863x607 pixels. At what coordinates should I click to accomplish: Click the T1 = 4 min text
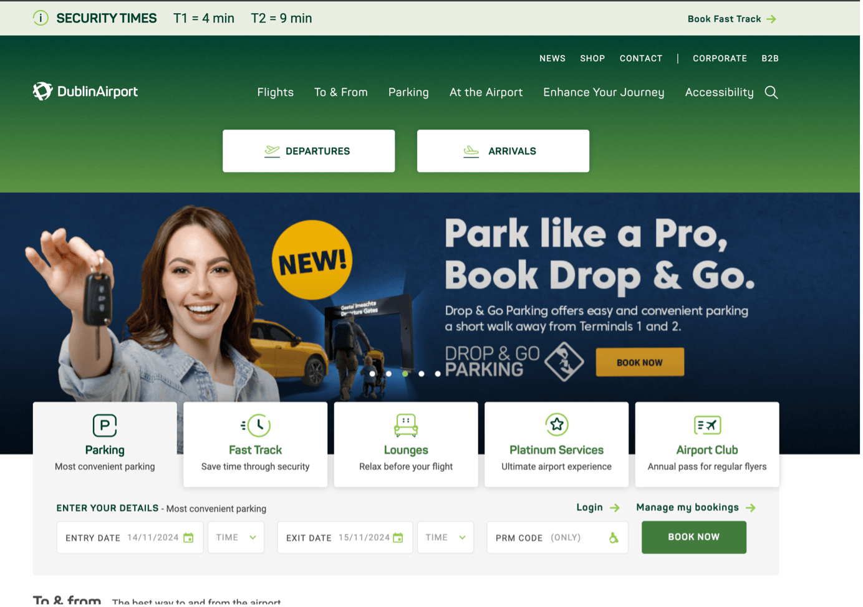click(x=205, y=19)
